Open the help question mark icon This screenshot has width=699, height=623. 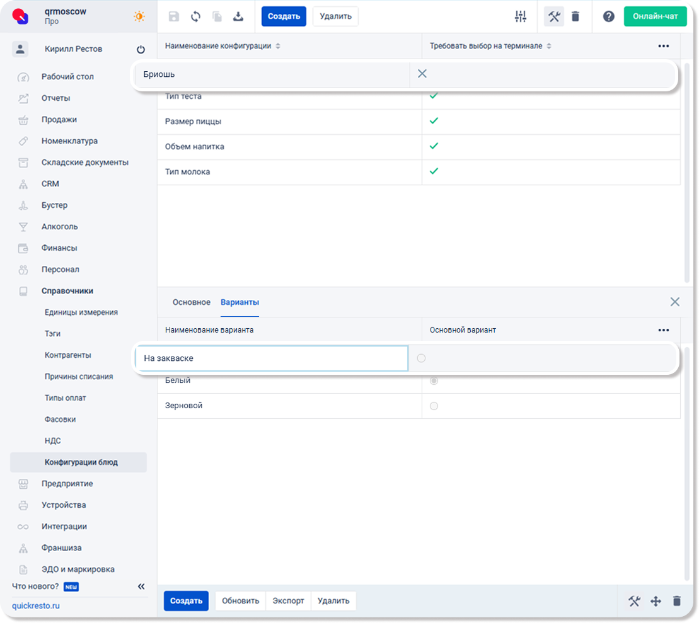coord(608,16)
